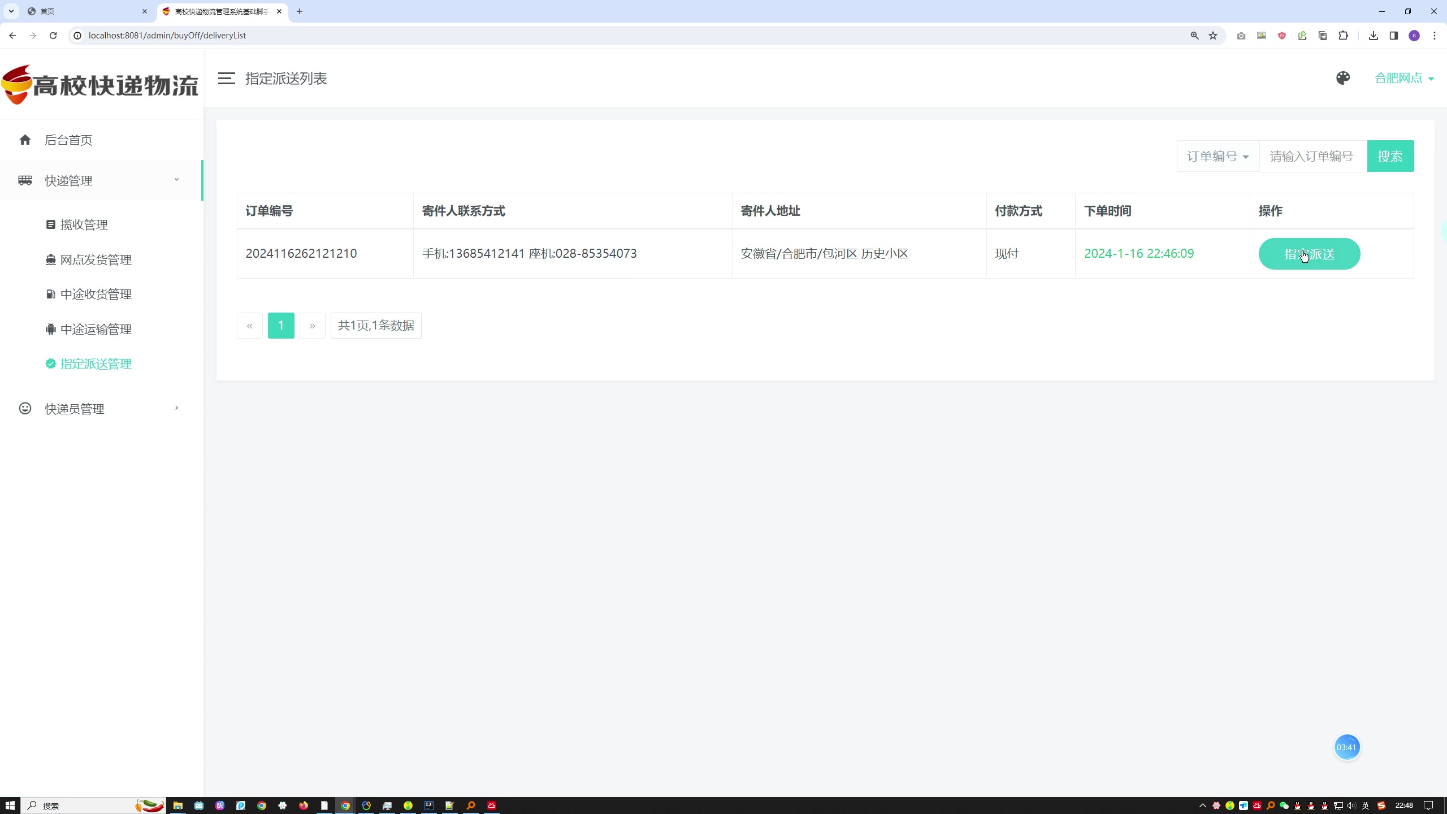
Task: Open 中途收货管理 in the sidebar
Action: 89,294
